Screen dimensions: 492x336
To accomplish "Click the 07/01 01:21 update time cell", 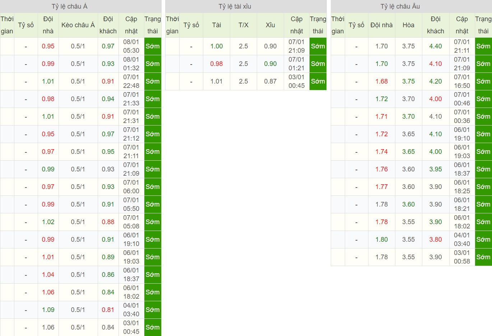I will coord(297,64).
